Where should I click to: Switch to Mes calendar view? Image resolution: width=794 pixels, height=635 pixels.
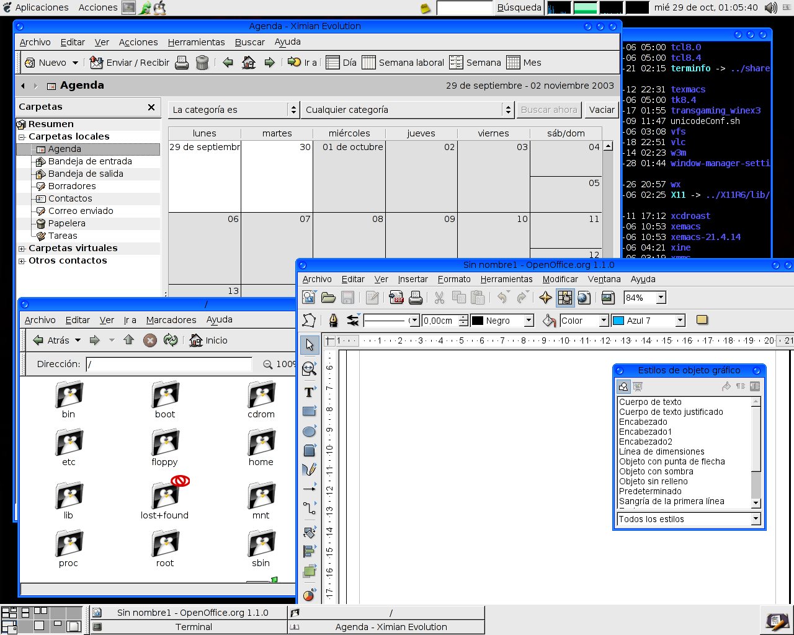(x=524, y=63)
